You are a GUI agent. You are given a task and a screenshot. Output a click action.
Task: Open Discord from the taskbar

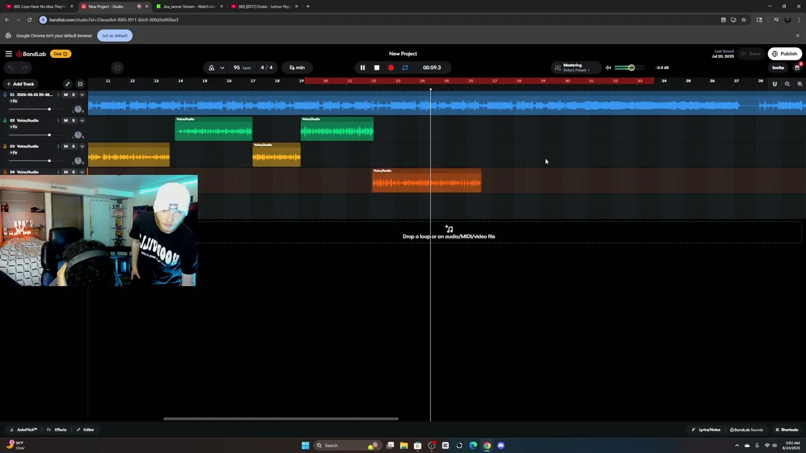pyautogui.click(x=501, y=445)
